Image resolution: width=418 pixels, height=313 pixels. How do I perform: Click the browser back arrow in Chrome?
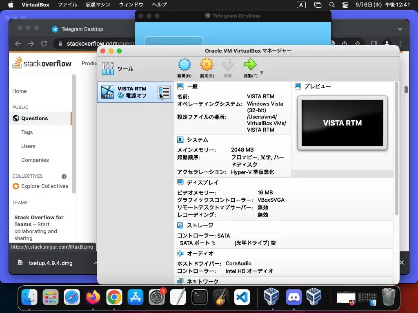[x=18, y=44]
